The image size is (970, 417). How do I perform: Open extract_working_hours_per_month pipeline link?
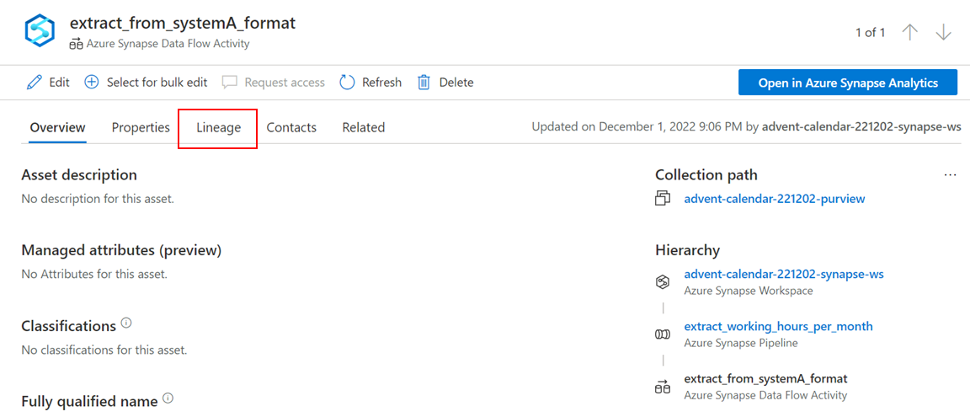pyautogui.click(x=778, y=326)
